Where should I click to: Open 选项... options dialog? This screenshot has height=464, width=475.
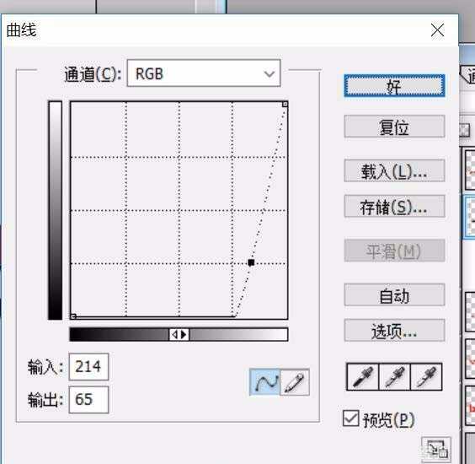tap(394, 331)
